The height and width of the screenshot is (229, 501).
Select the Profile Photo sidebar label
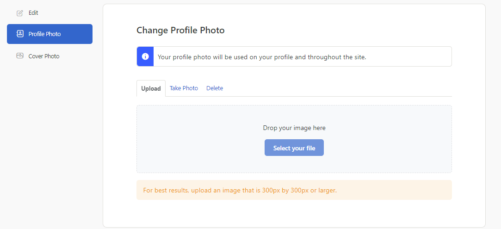tap(44, 34)
